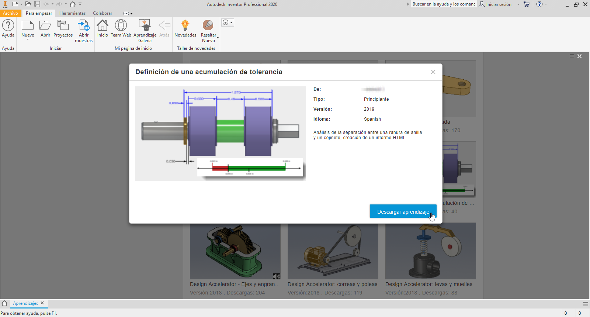Toggle the panel layout icon at top right
Screen dimensions: 590x317
pyautogui.click(x=572, y=56)
